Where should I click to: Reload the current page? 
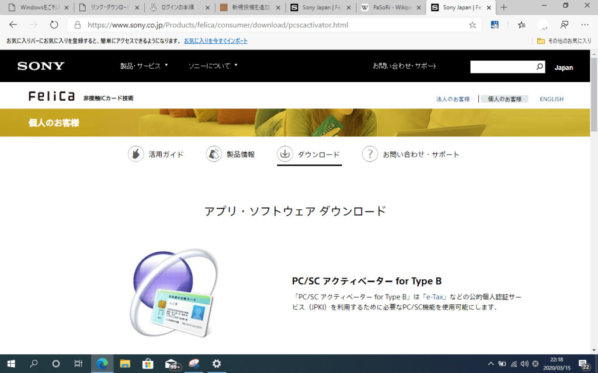[54, 24]
